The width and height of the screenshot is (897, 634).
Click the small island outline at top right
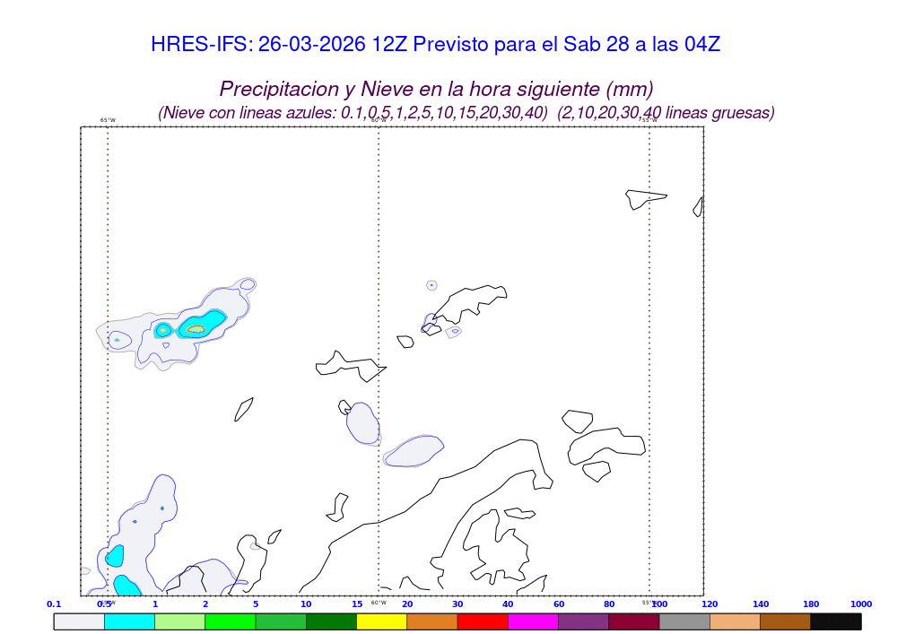click(x=646, y=198)
